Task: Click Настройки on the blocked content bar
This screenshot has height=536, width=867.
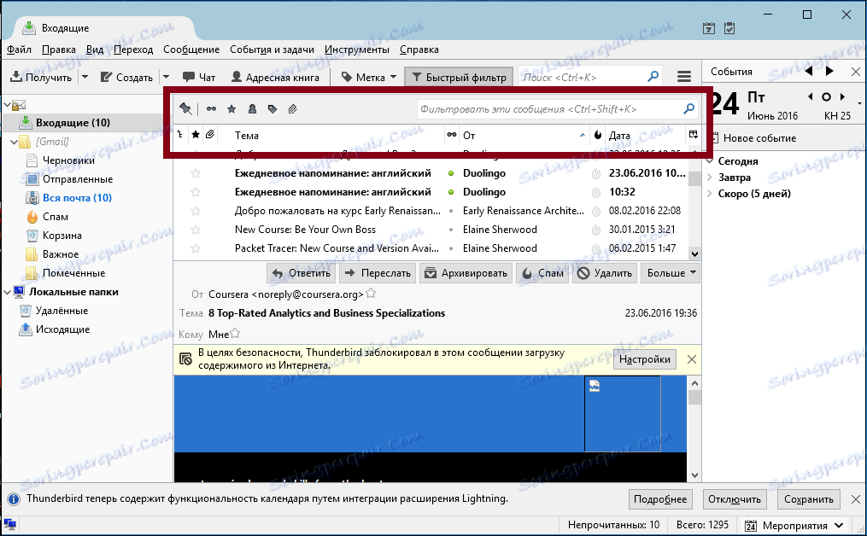Action: tap(644, 359)
